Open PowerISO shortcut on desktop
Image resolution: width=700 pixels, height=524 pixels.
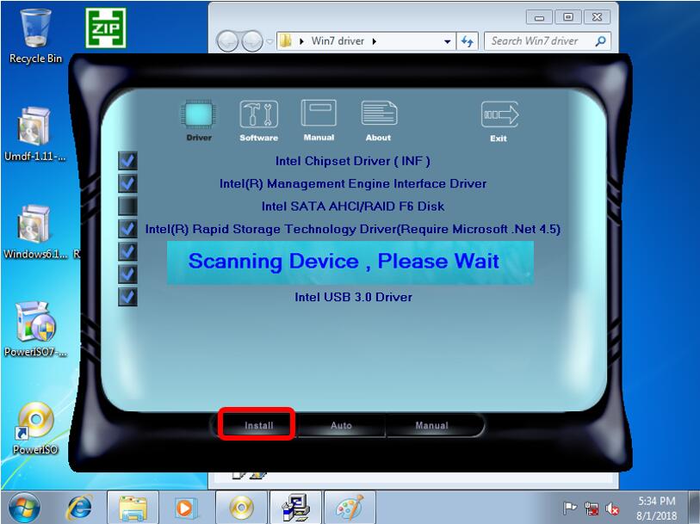[x=35, y=428]
